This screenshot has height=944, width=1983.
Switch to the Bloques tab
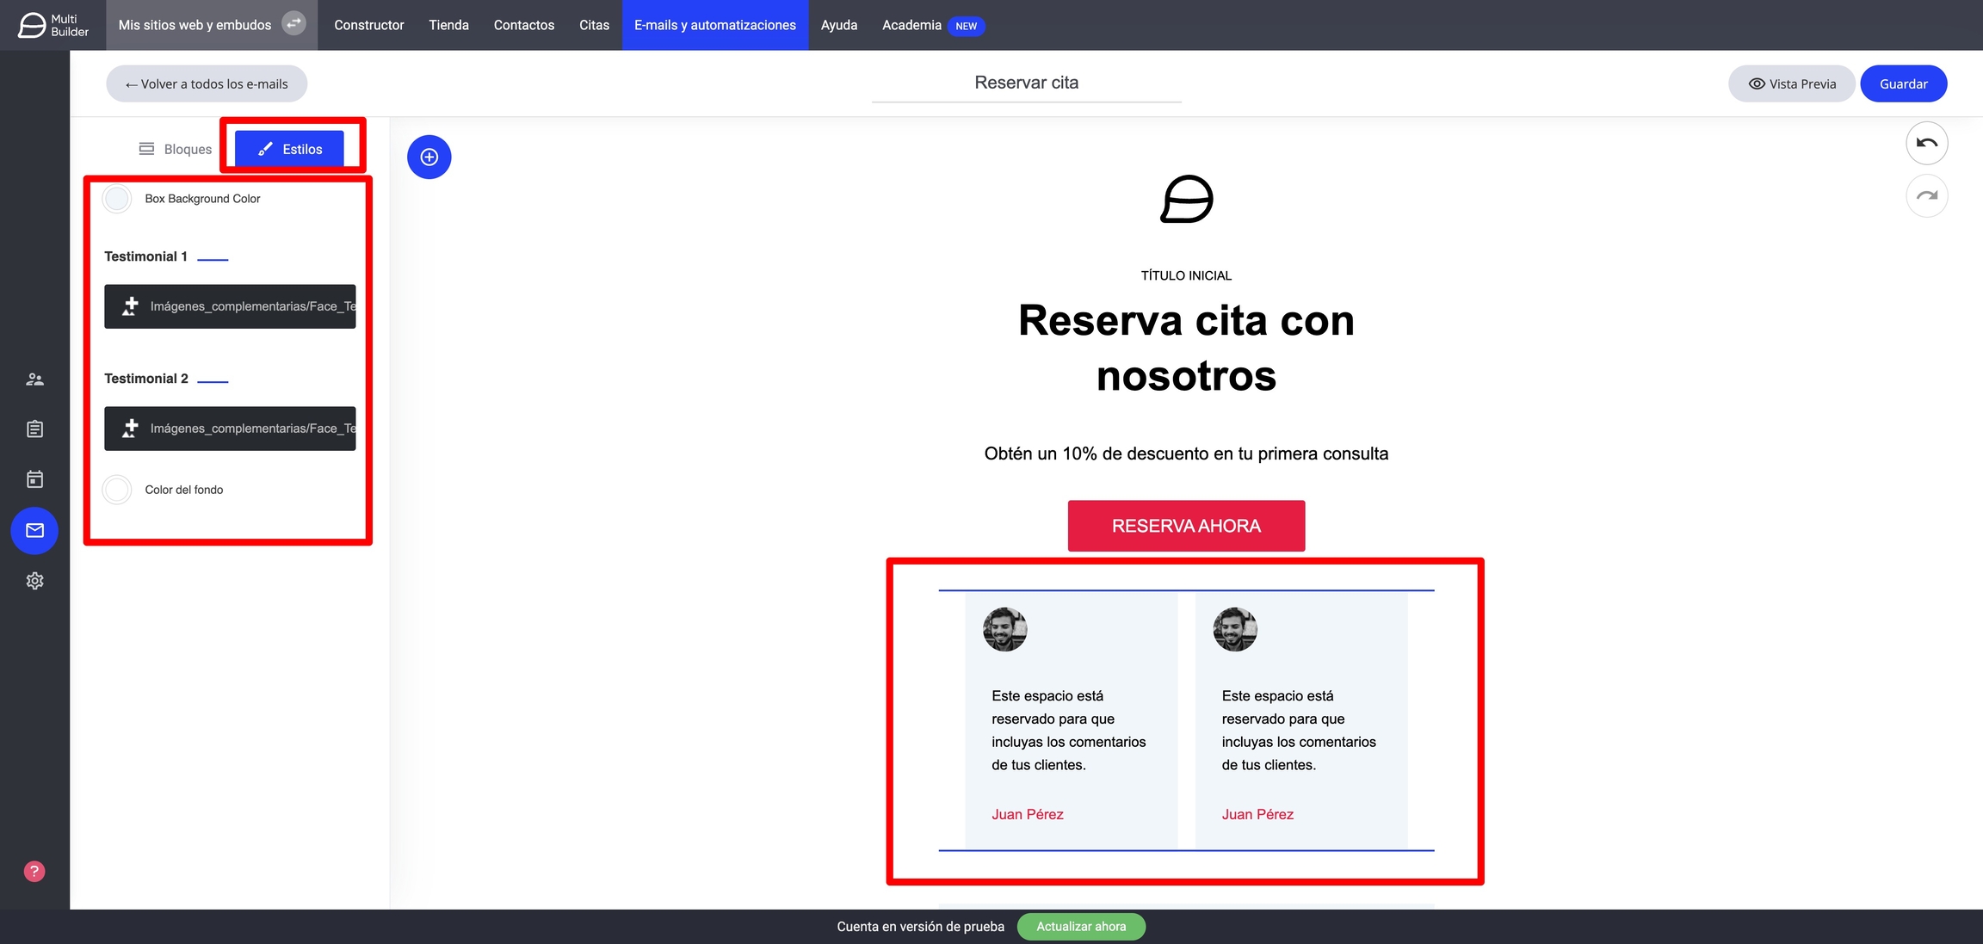(176, 149)
